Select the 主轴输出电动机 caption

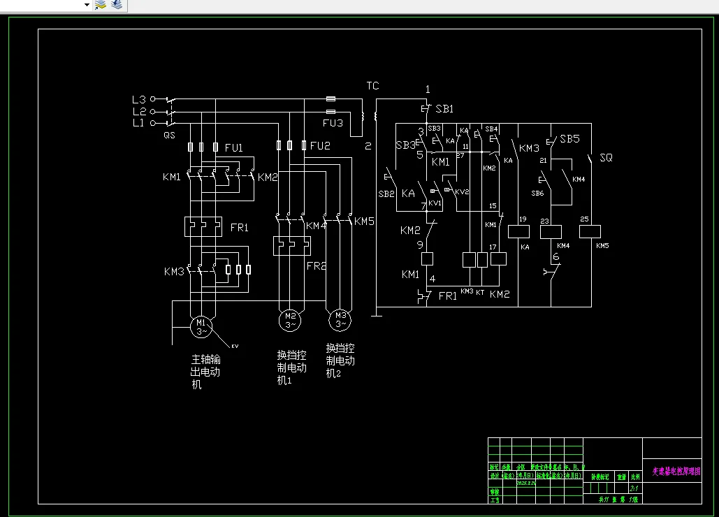pos(205,372)
